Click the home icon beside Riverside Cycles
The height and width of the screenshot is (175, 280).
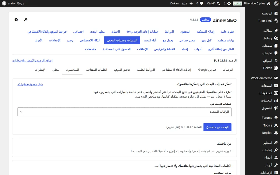click(269, 3)
